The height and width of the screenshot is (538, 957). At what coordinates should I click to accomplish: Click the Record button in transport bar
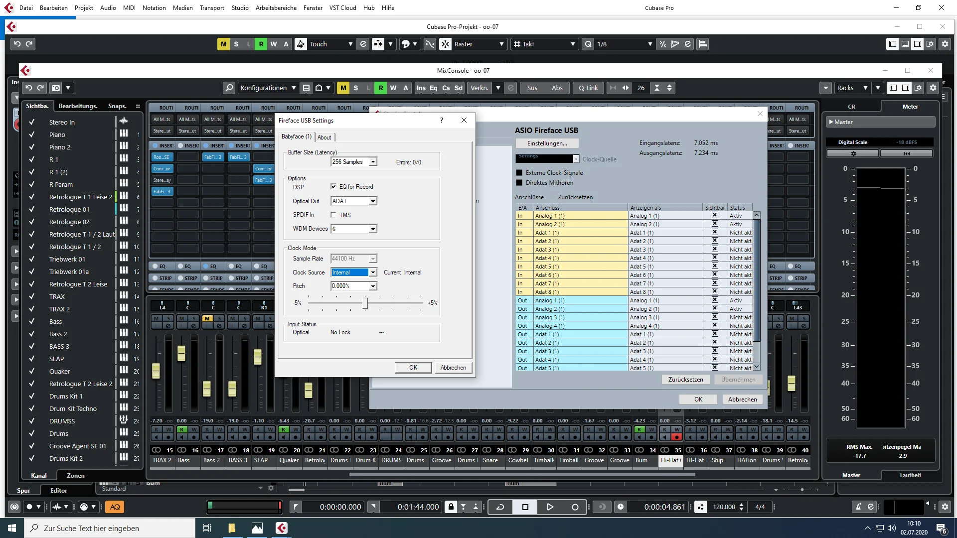[575, 507]
